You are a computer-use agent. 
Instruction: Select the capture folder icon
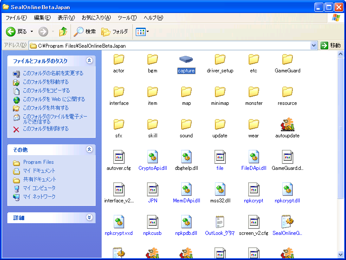(186, 59)
